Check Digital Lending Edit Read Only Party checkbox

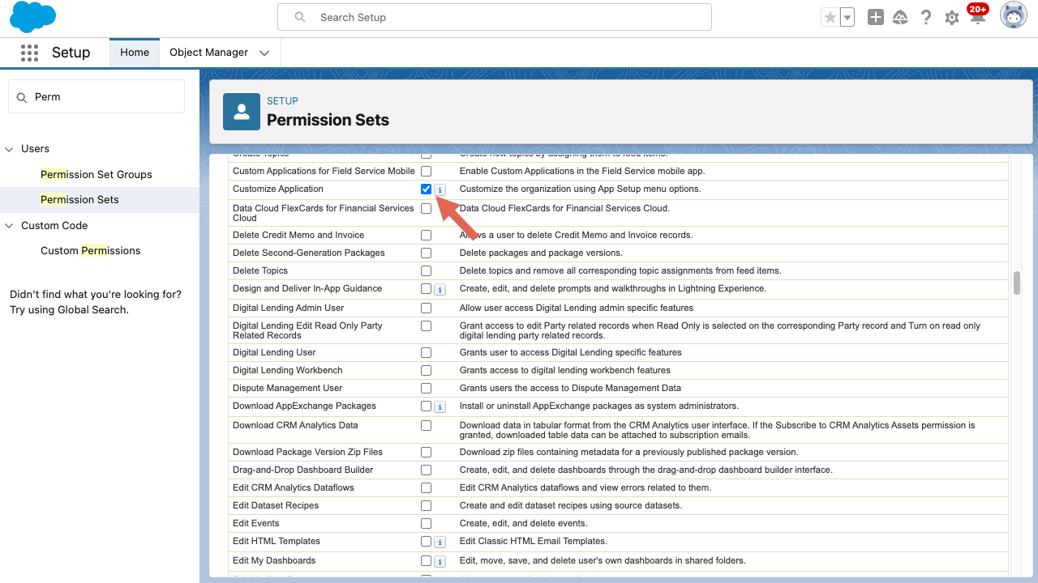[x=426, y=326]
